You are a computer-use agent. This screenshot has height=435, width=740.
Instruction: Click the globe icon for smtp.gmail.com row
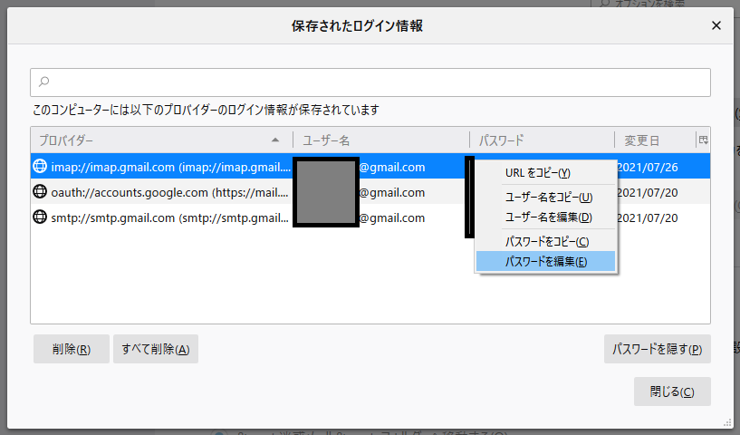click(40, 217)
